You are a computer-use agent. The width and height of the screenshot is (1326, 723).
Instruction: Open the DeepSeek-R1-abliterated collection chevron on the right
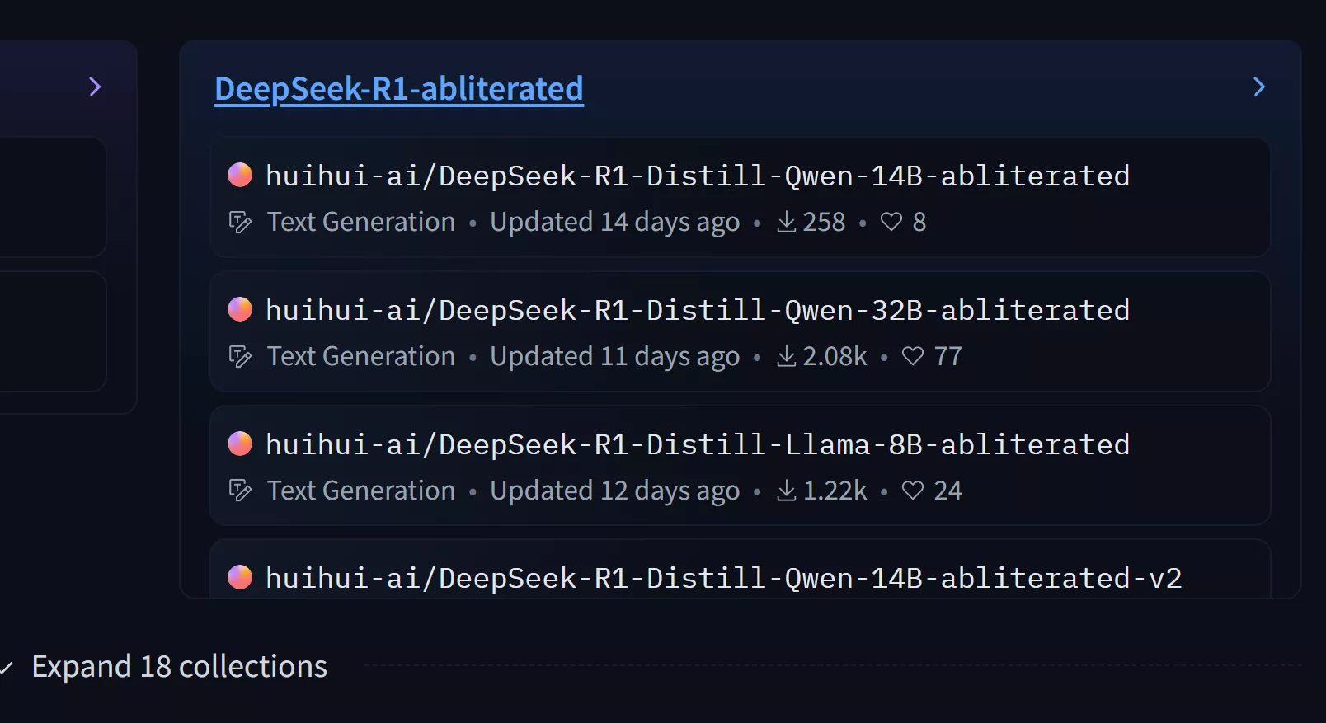coord(1258,87)
